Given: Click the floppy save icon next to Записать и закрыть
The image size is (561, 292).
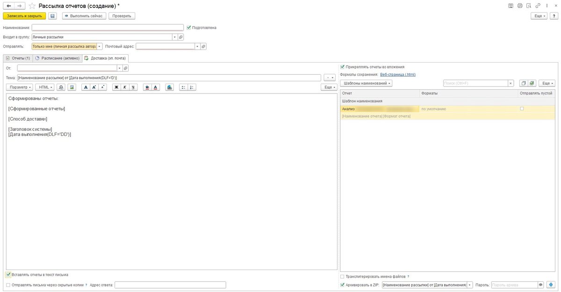Looking at the screenshot, I should [52, 16].
